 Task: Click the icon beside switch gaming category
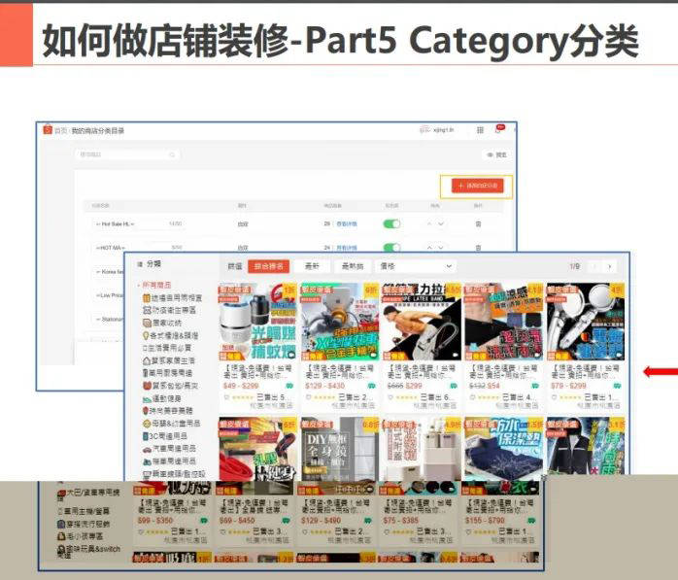click(x=61, y=549)
